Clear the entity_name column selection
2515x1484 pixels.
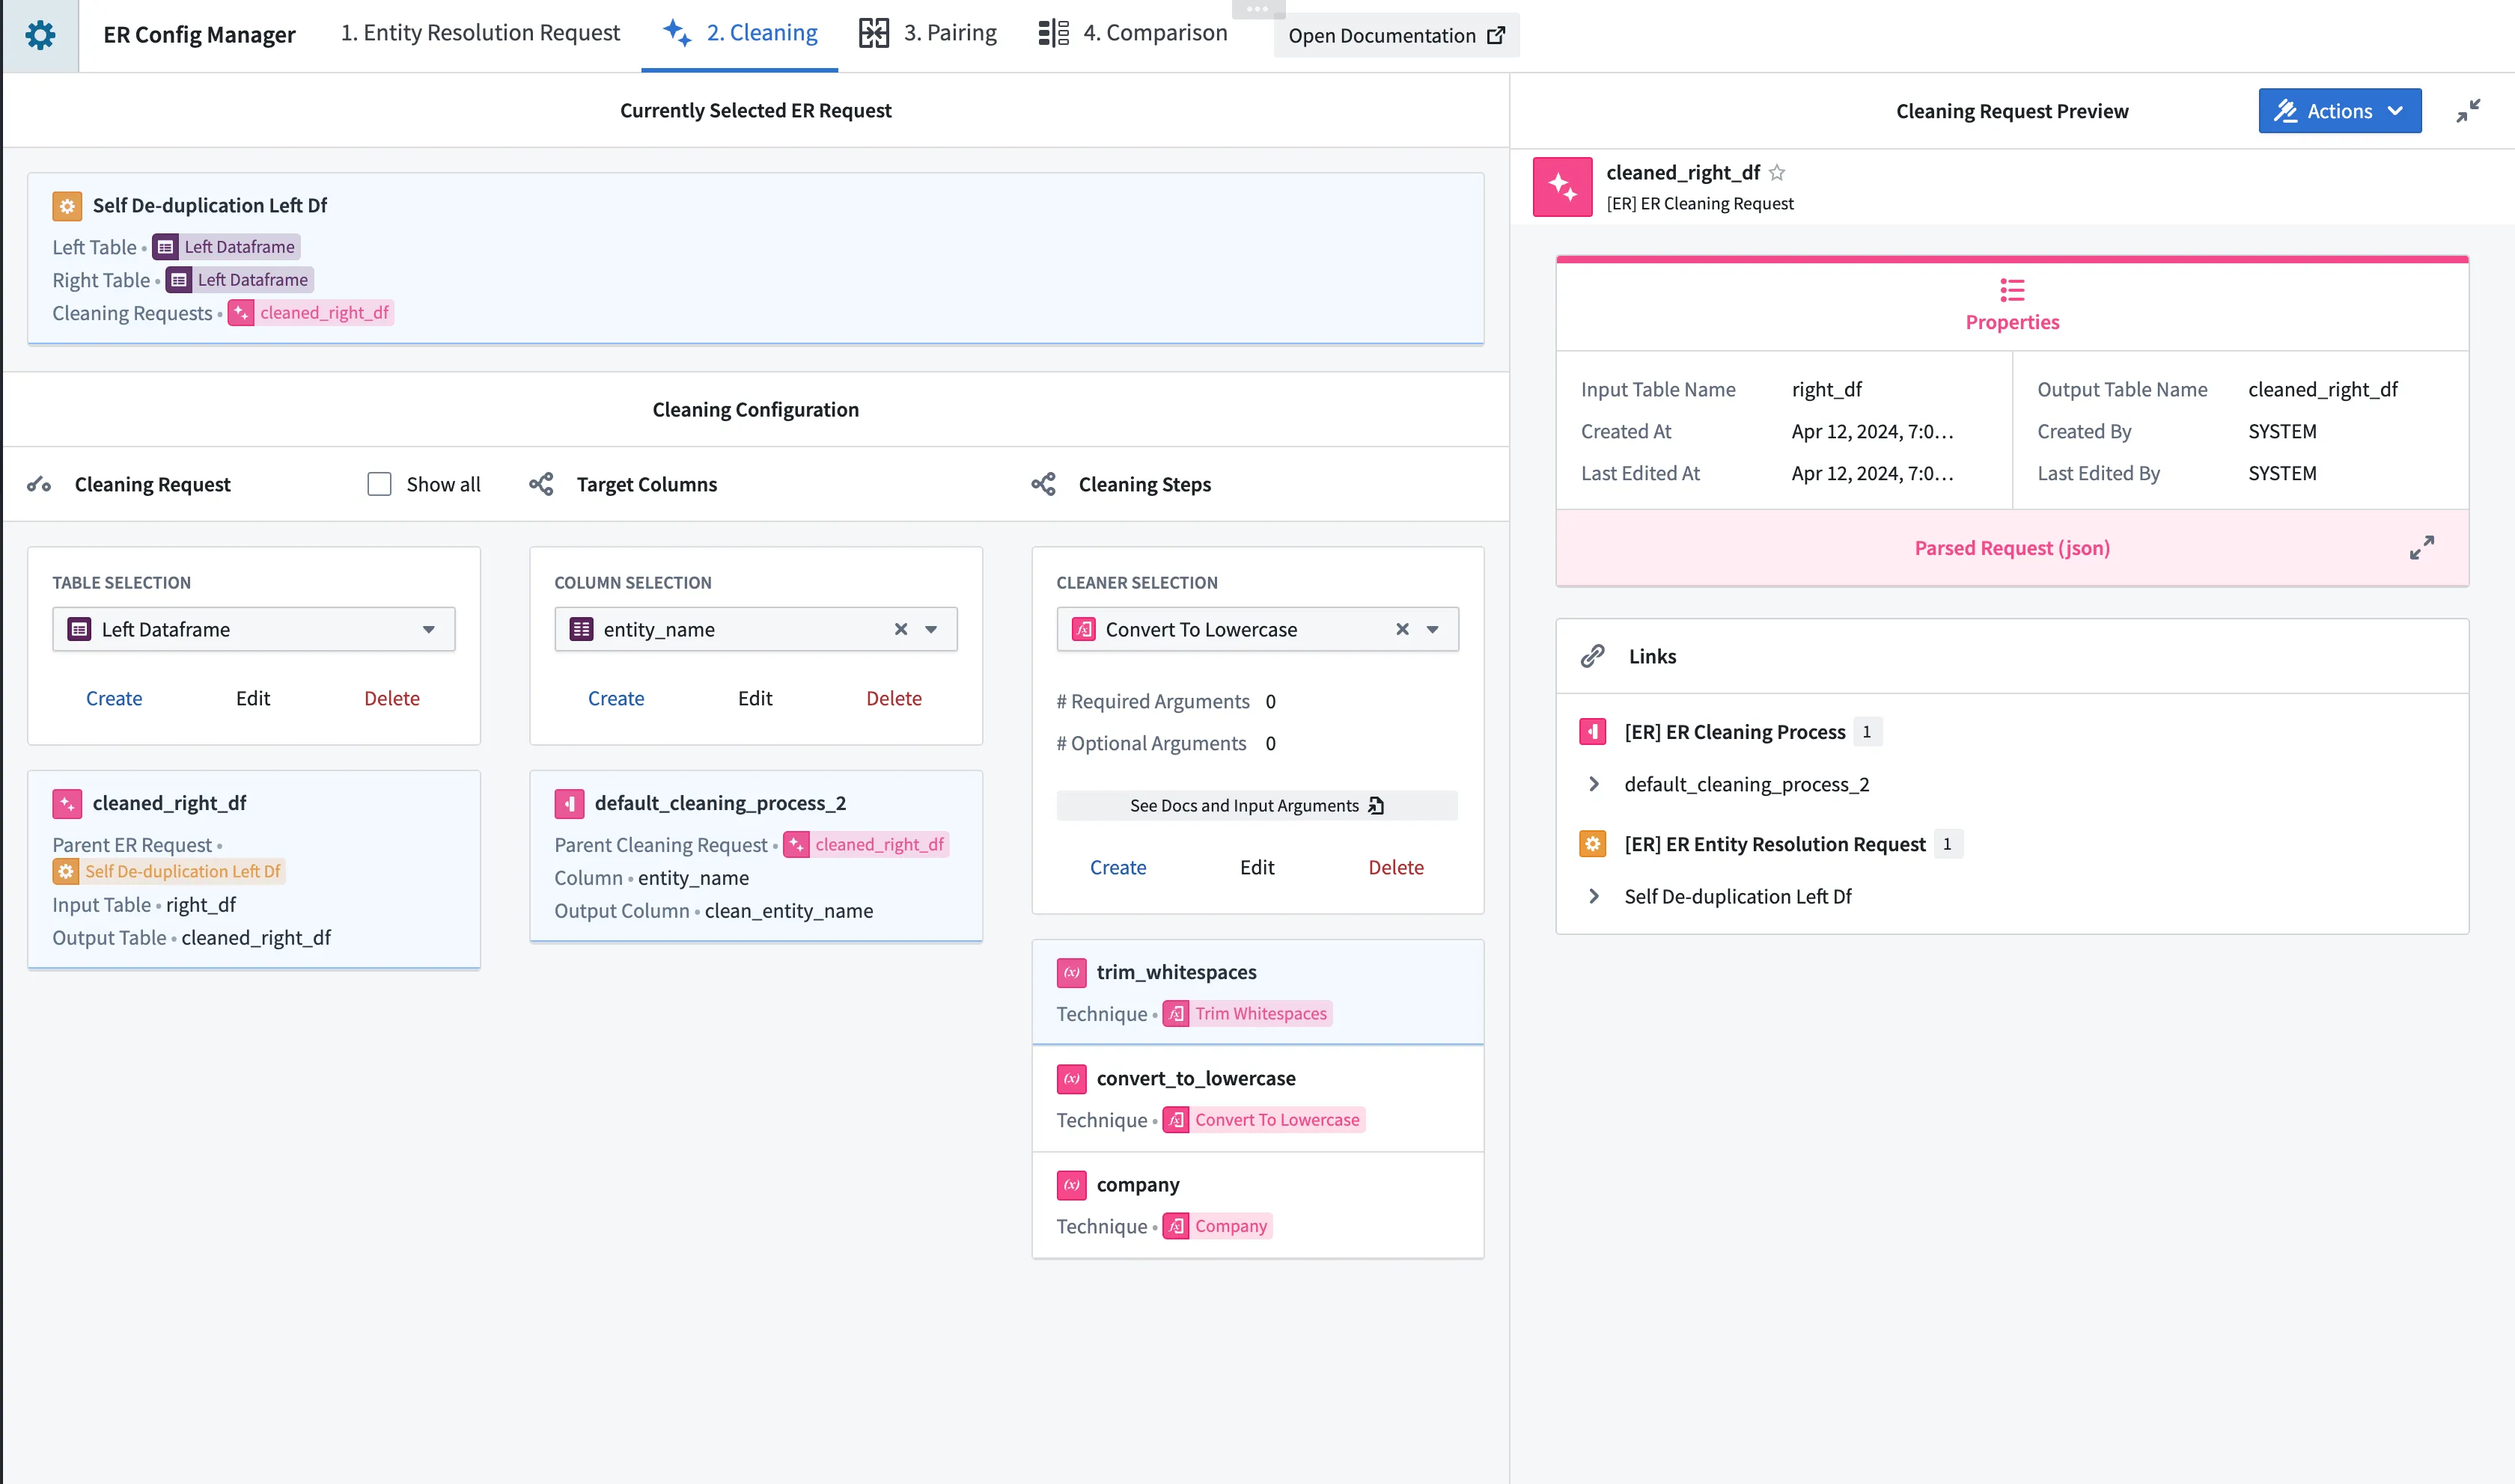pos(900,629)
